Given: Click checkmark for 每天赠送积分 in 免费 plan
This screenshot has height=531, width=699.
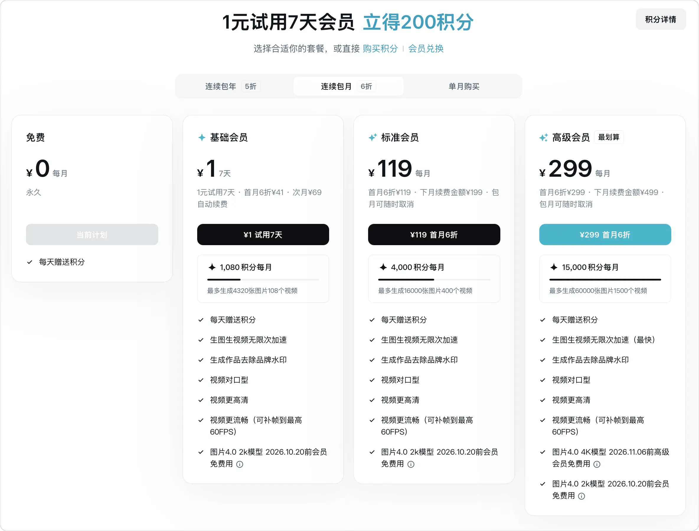Looking at the screenshot, I should (x=30, y=262).
